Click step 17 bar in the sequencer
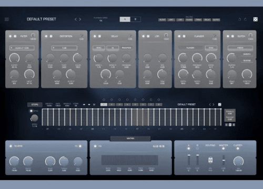 137,117
